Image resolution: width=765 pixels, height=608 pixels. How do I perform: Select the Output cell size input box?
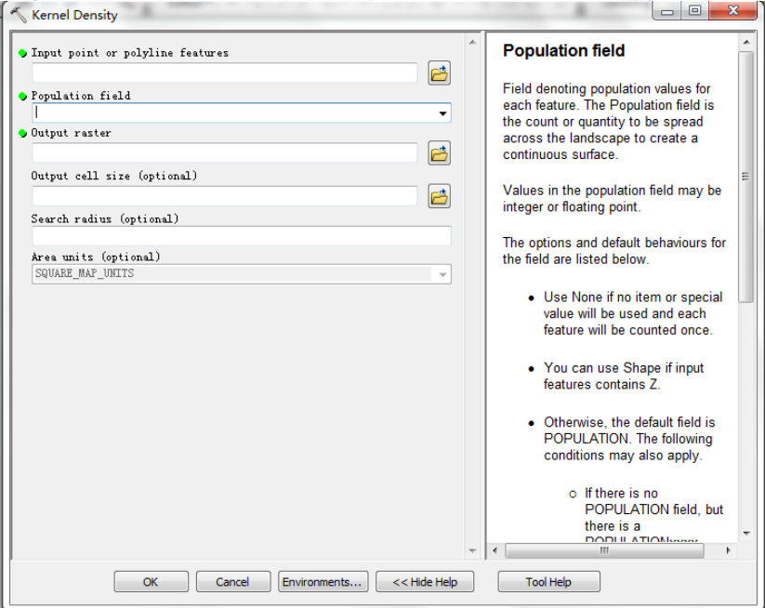pyautogui.click(x=224, y=196)
